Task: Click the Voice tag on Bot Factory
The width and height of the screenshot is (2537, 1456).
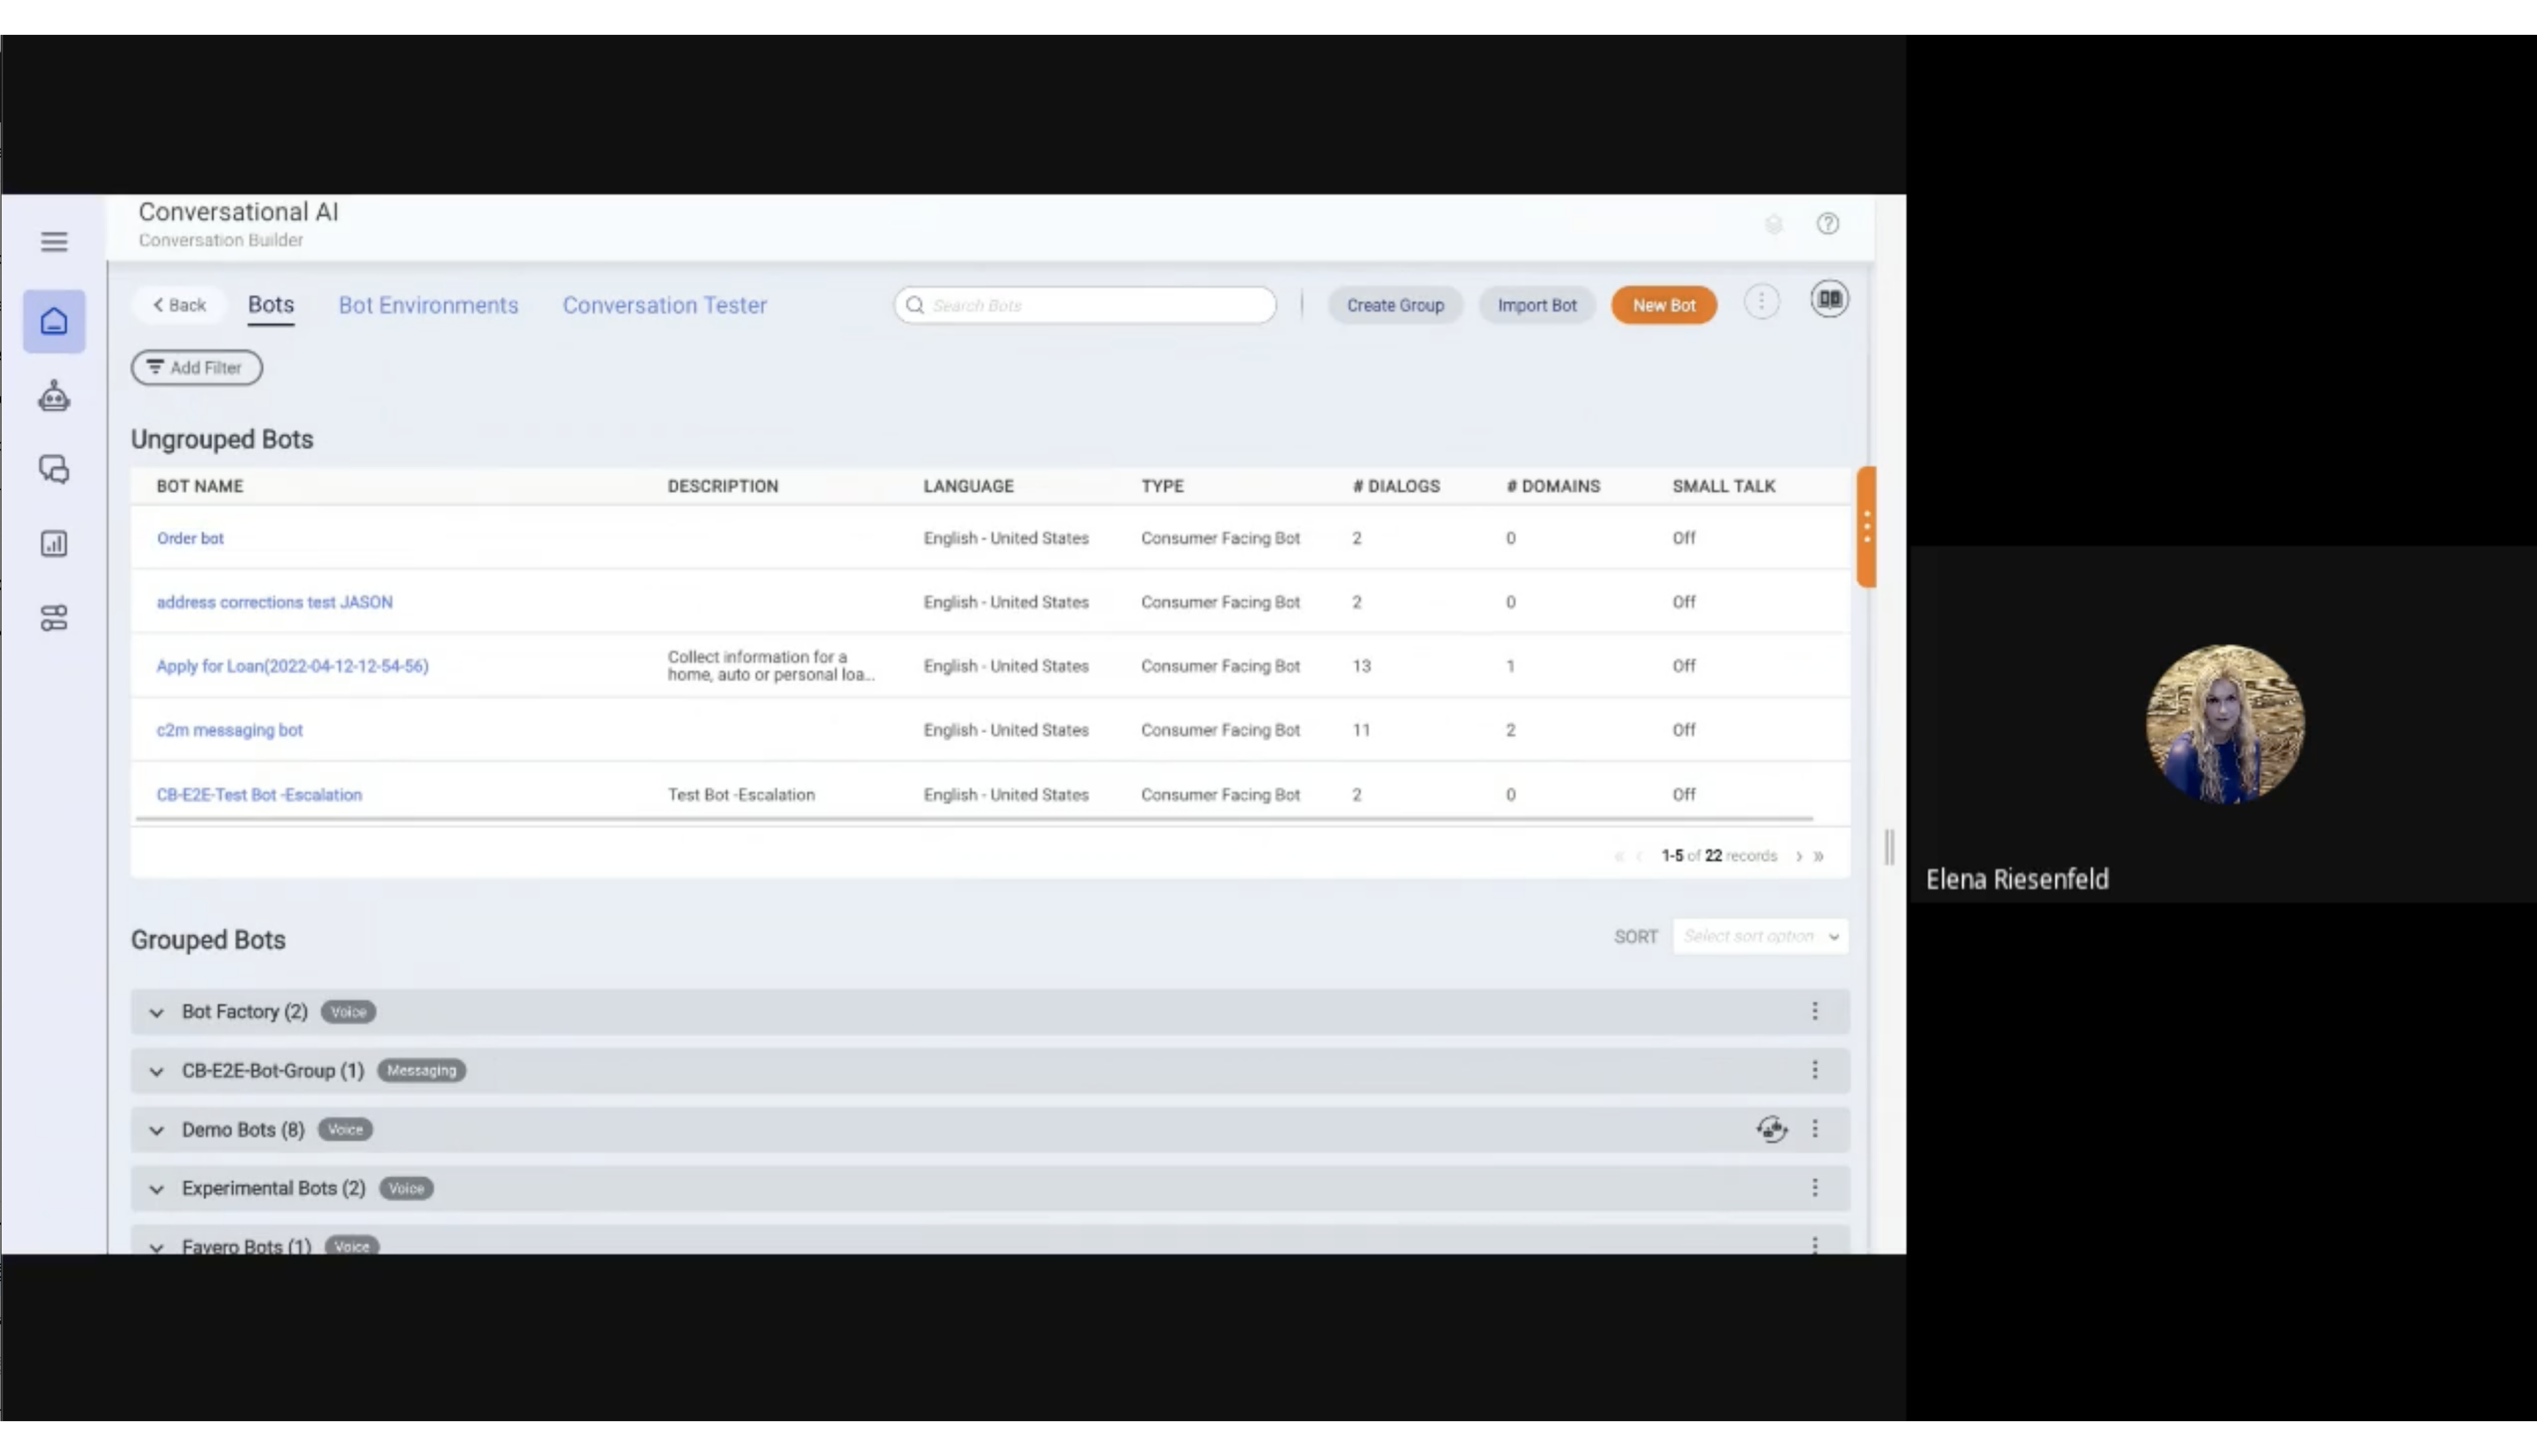Action: pyautogui.click(x=348, y=1012)
